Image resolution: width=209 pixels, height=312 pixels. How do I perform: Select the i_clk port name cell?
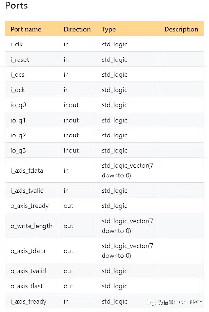(31, 44)
